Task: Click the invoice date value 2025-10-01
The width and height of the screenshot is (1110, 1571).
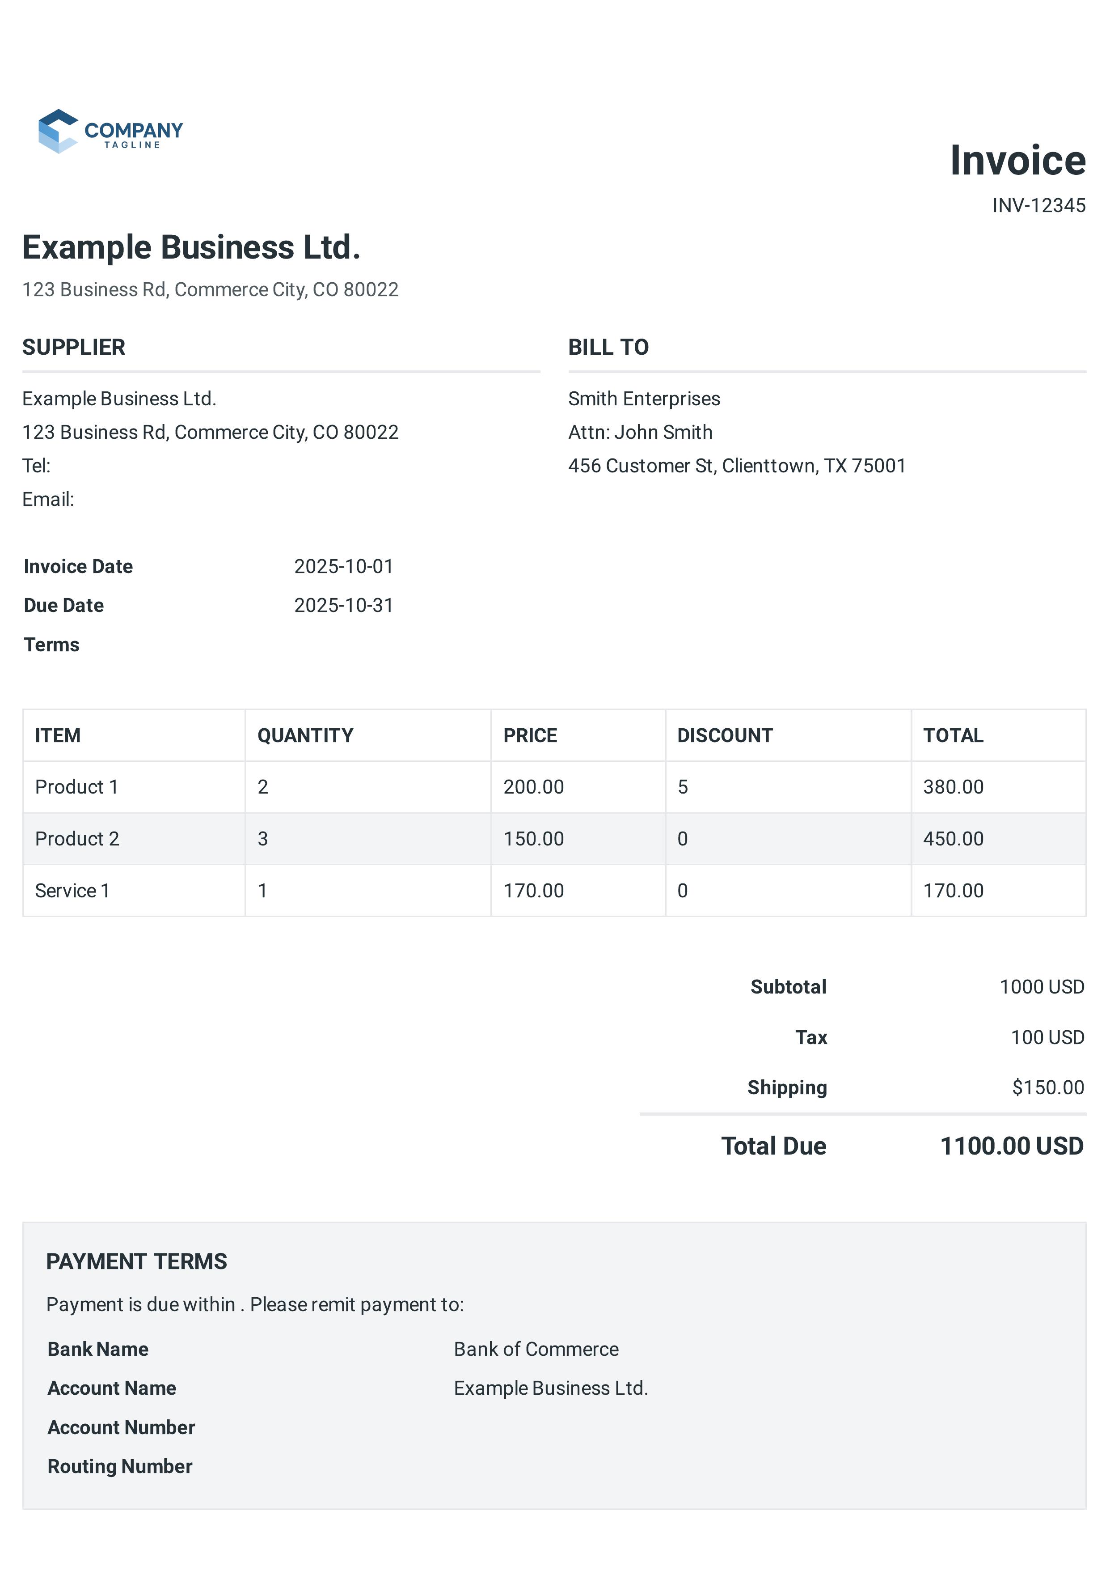Action: (x=343, y=567)
